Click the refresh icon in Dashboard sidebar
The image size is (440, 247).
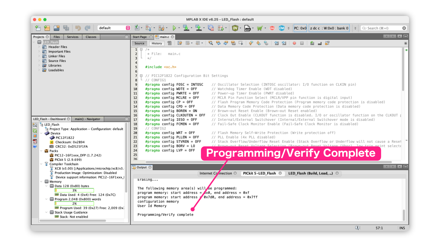click(35, 131)
